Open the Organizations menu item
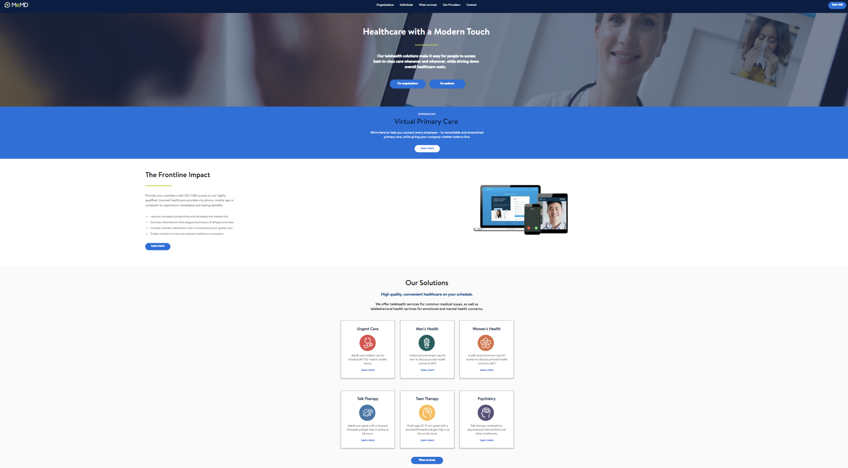The image size is (848, 468). click(385, 5)
